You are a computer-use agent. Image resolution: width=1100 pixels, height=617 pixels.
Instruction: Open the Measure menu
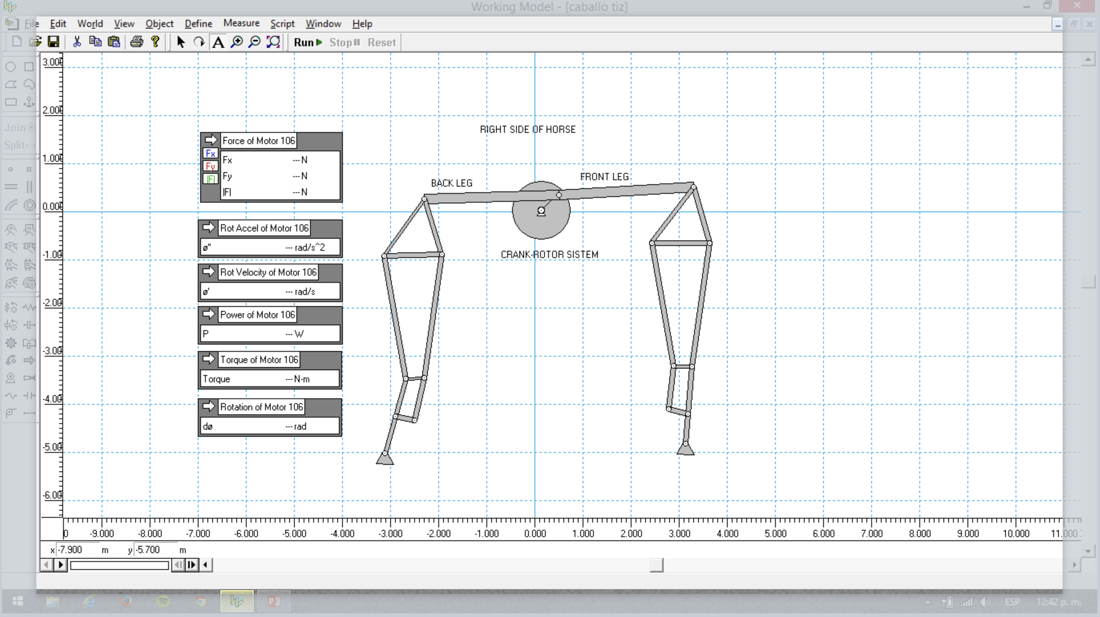[x=242, y=23]
